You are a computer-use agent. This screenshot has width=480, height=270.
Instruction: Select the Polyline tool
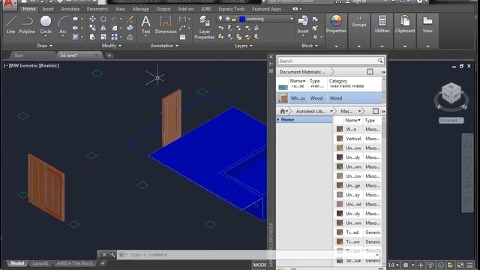click(27, 25)
